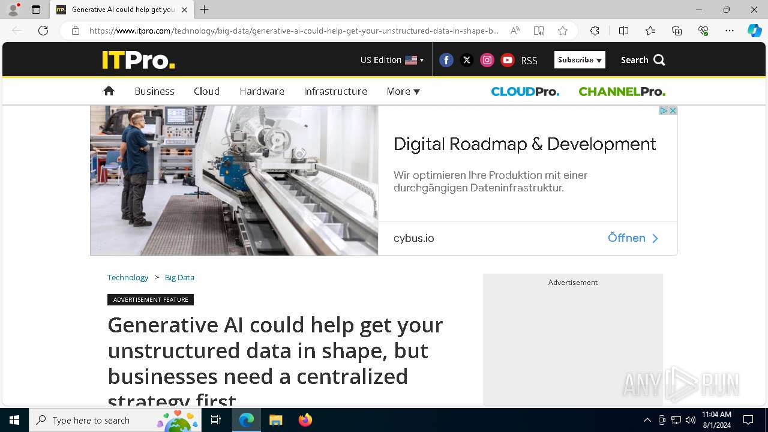The image size is (768, 432).
Task: Visit ITPro's Facebook page icon
Action: [446, 60]
